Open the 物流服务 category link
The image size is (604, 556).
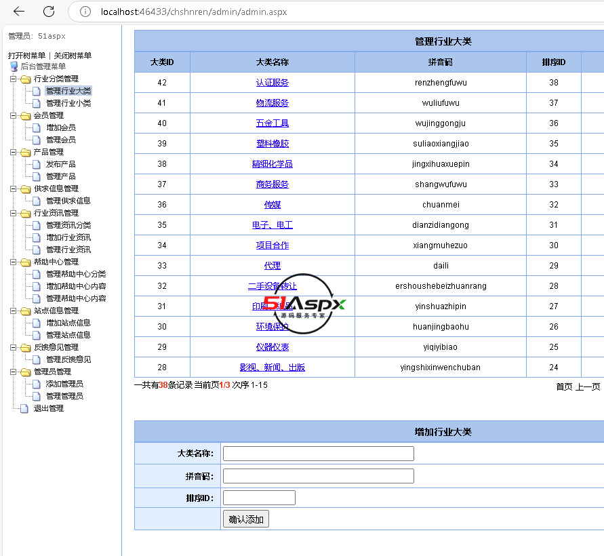click(x=273, y=103)
